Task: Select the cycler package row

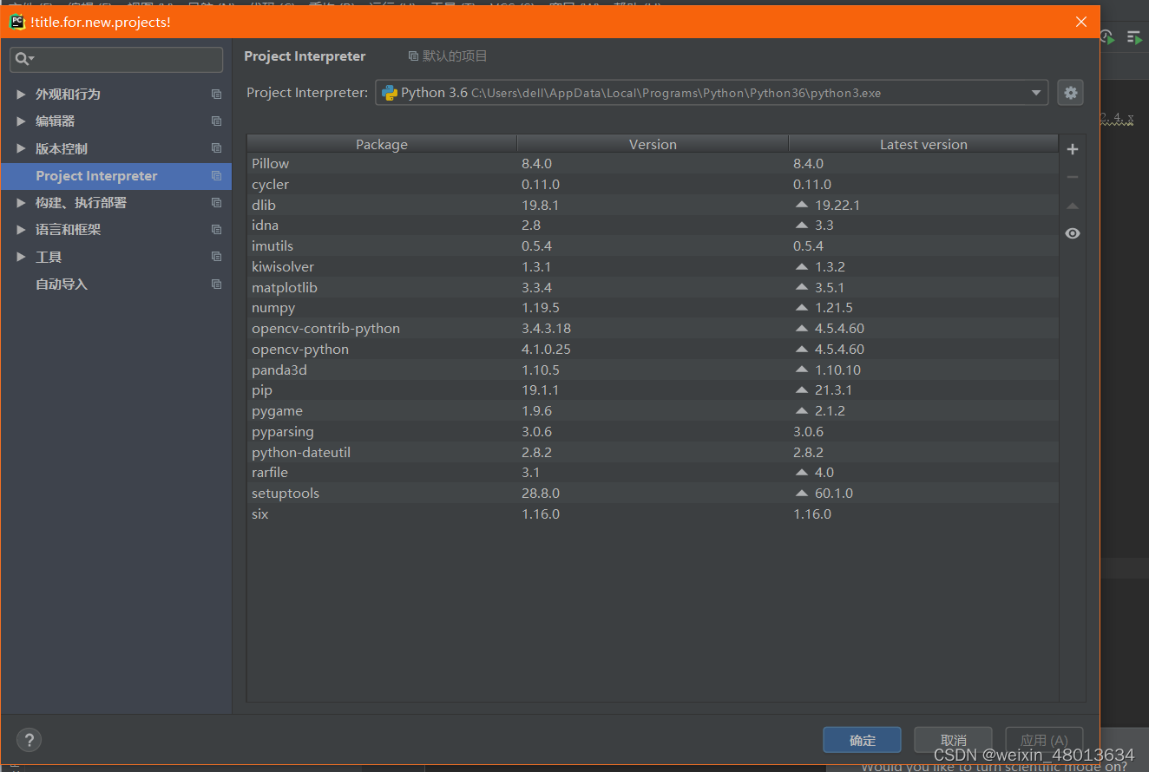Action: [653, 184]
